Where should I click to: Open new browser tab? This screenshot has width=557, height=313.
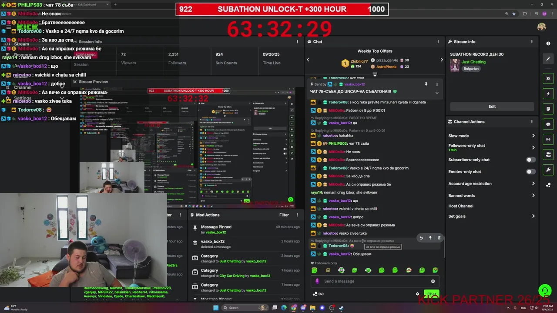[x=115, y=4]
